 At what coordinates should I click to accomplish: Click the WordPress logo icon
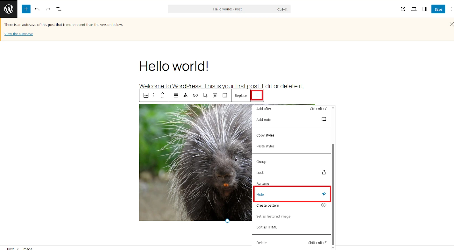click(9, 9)
